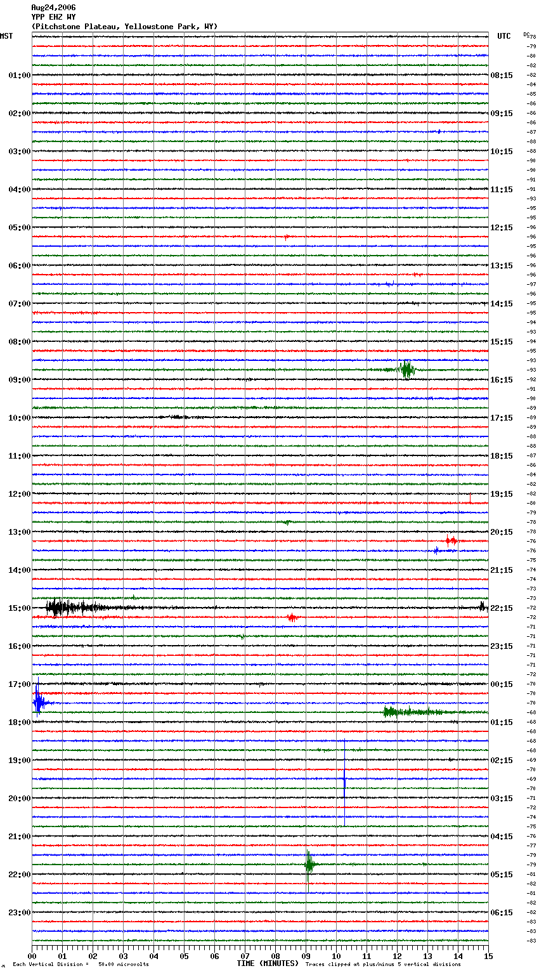Click the '15' minute axis tick label
Viewport: 539px width, 973px height.
tap(488, 956)
